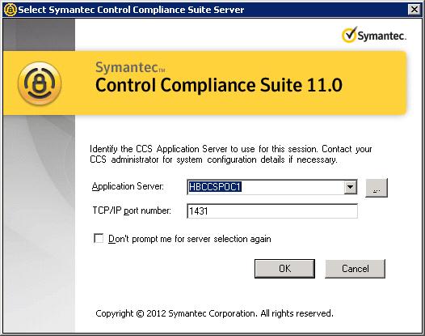This screenshot has width=425, height=336.
Task: Expand the Application Server dropdown arrow
Action: click(351, 187)
